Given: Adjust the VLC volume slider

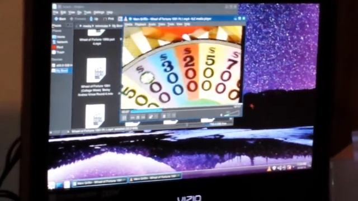Looking at the screenshot, I should click(x=232, y=113).
